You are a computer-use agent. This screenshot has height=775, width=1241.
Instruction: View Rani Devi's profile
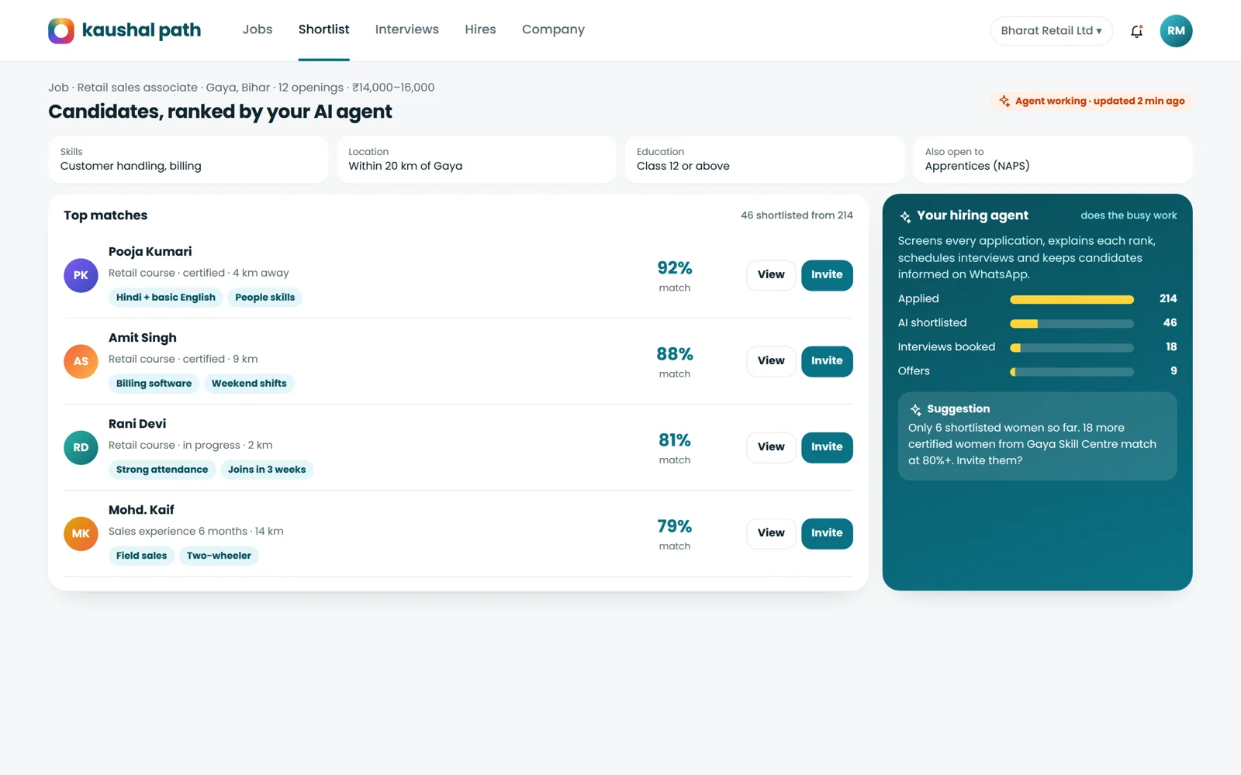[x=771, y=447]
